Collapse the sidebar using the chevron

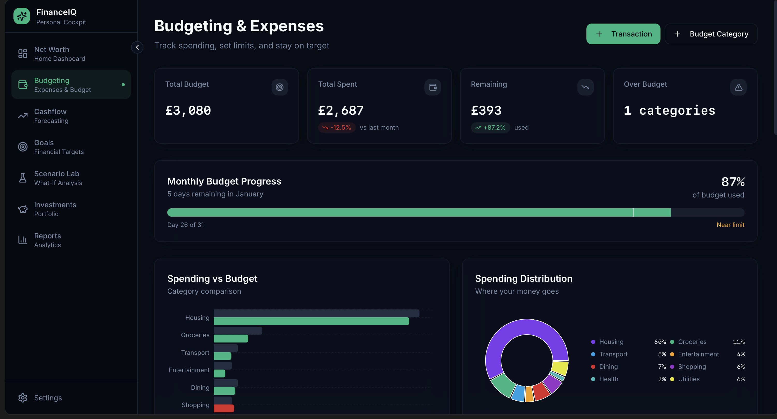[137, 47]
